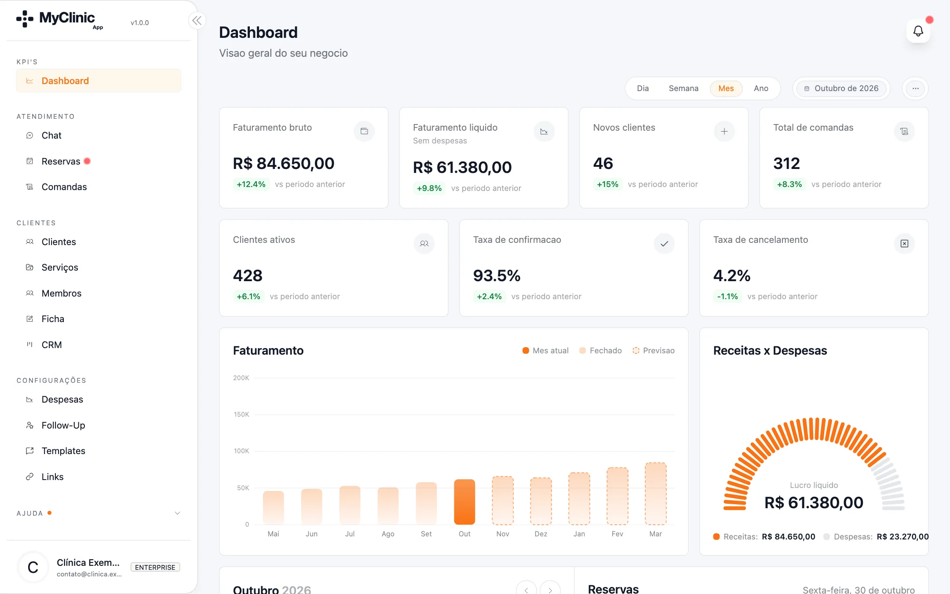Click the Faturamento bruto wallet icon
950x594 pixels.
pyautogui.click(x=364, y=131)
